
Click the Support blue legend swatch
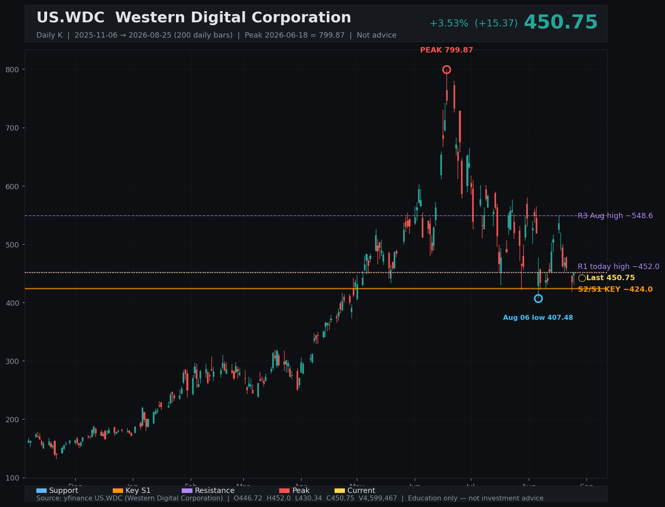41,490
